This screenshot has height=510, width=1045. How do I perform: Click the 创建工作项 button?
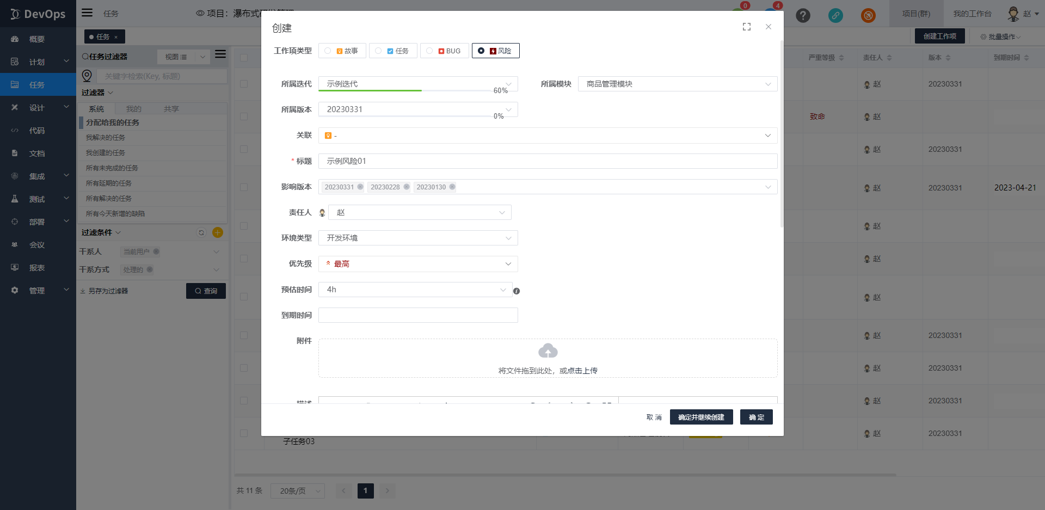(x=940, y=36)
